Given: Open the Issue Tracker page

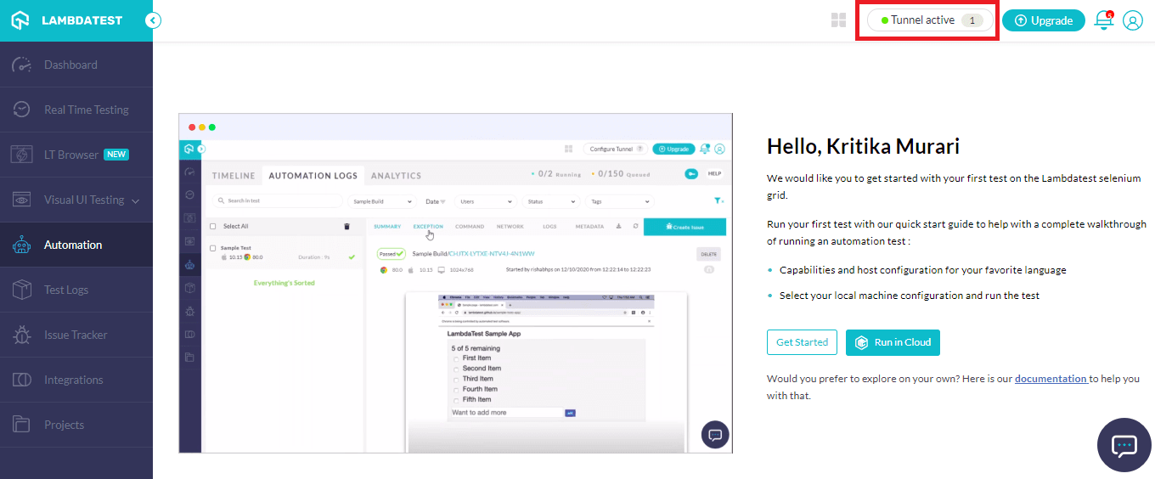Looking at the screenshot, I should [76, 335].
